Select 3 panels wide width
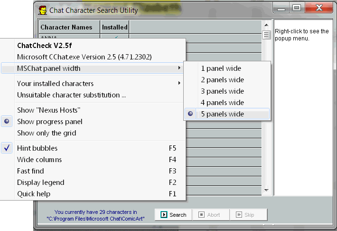 (x=222, y=91)
